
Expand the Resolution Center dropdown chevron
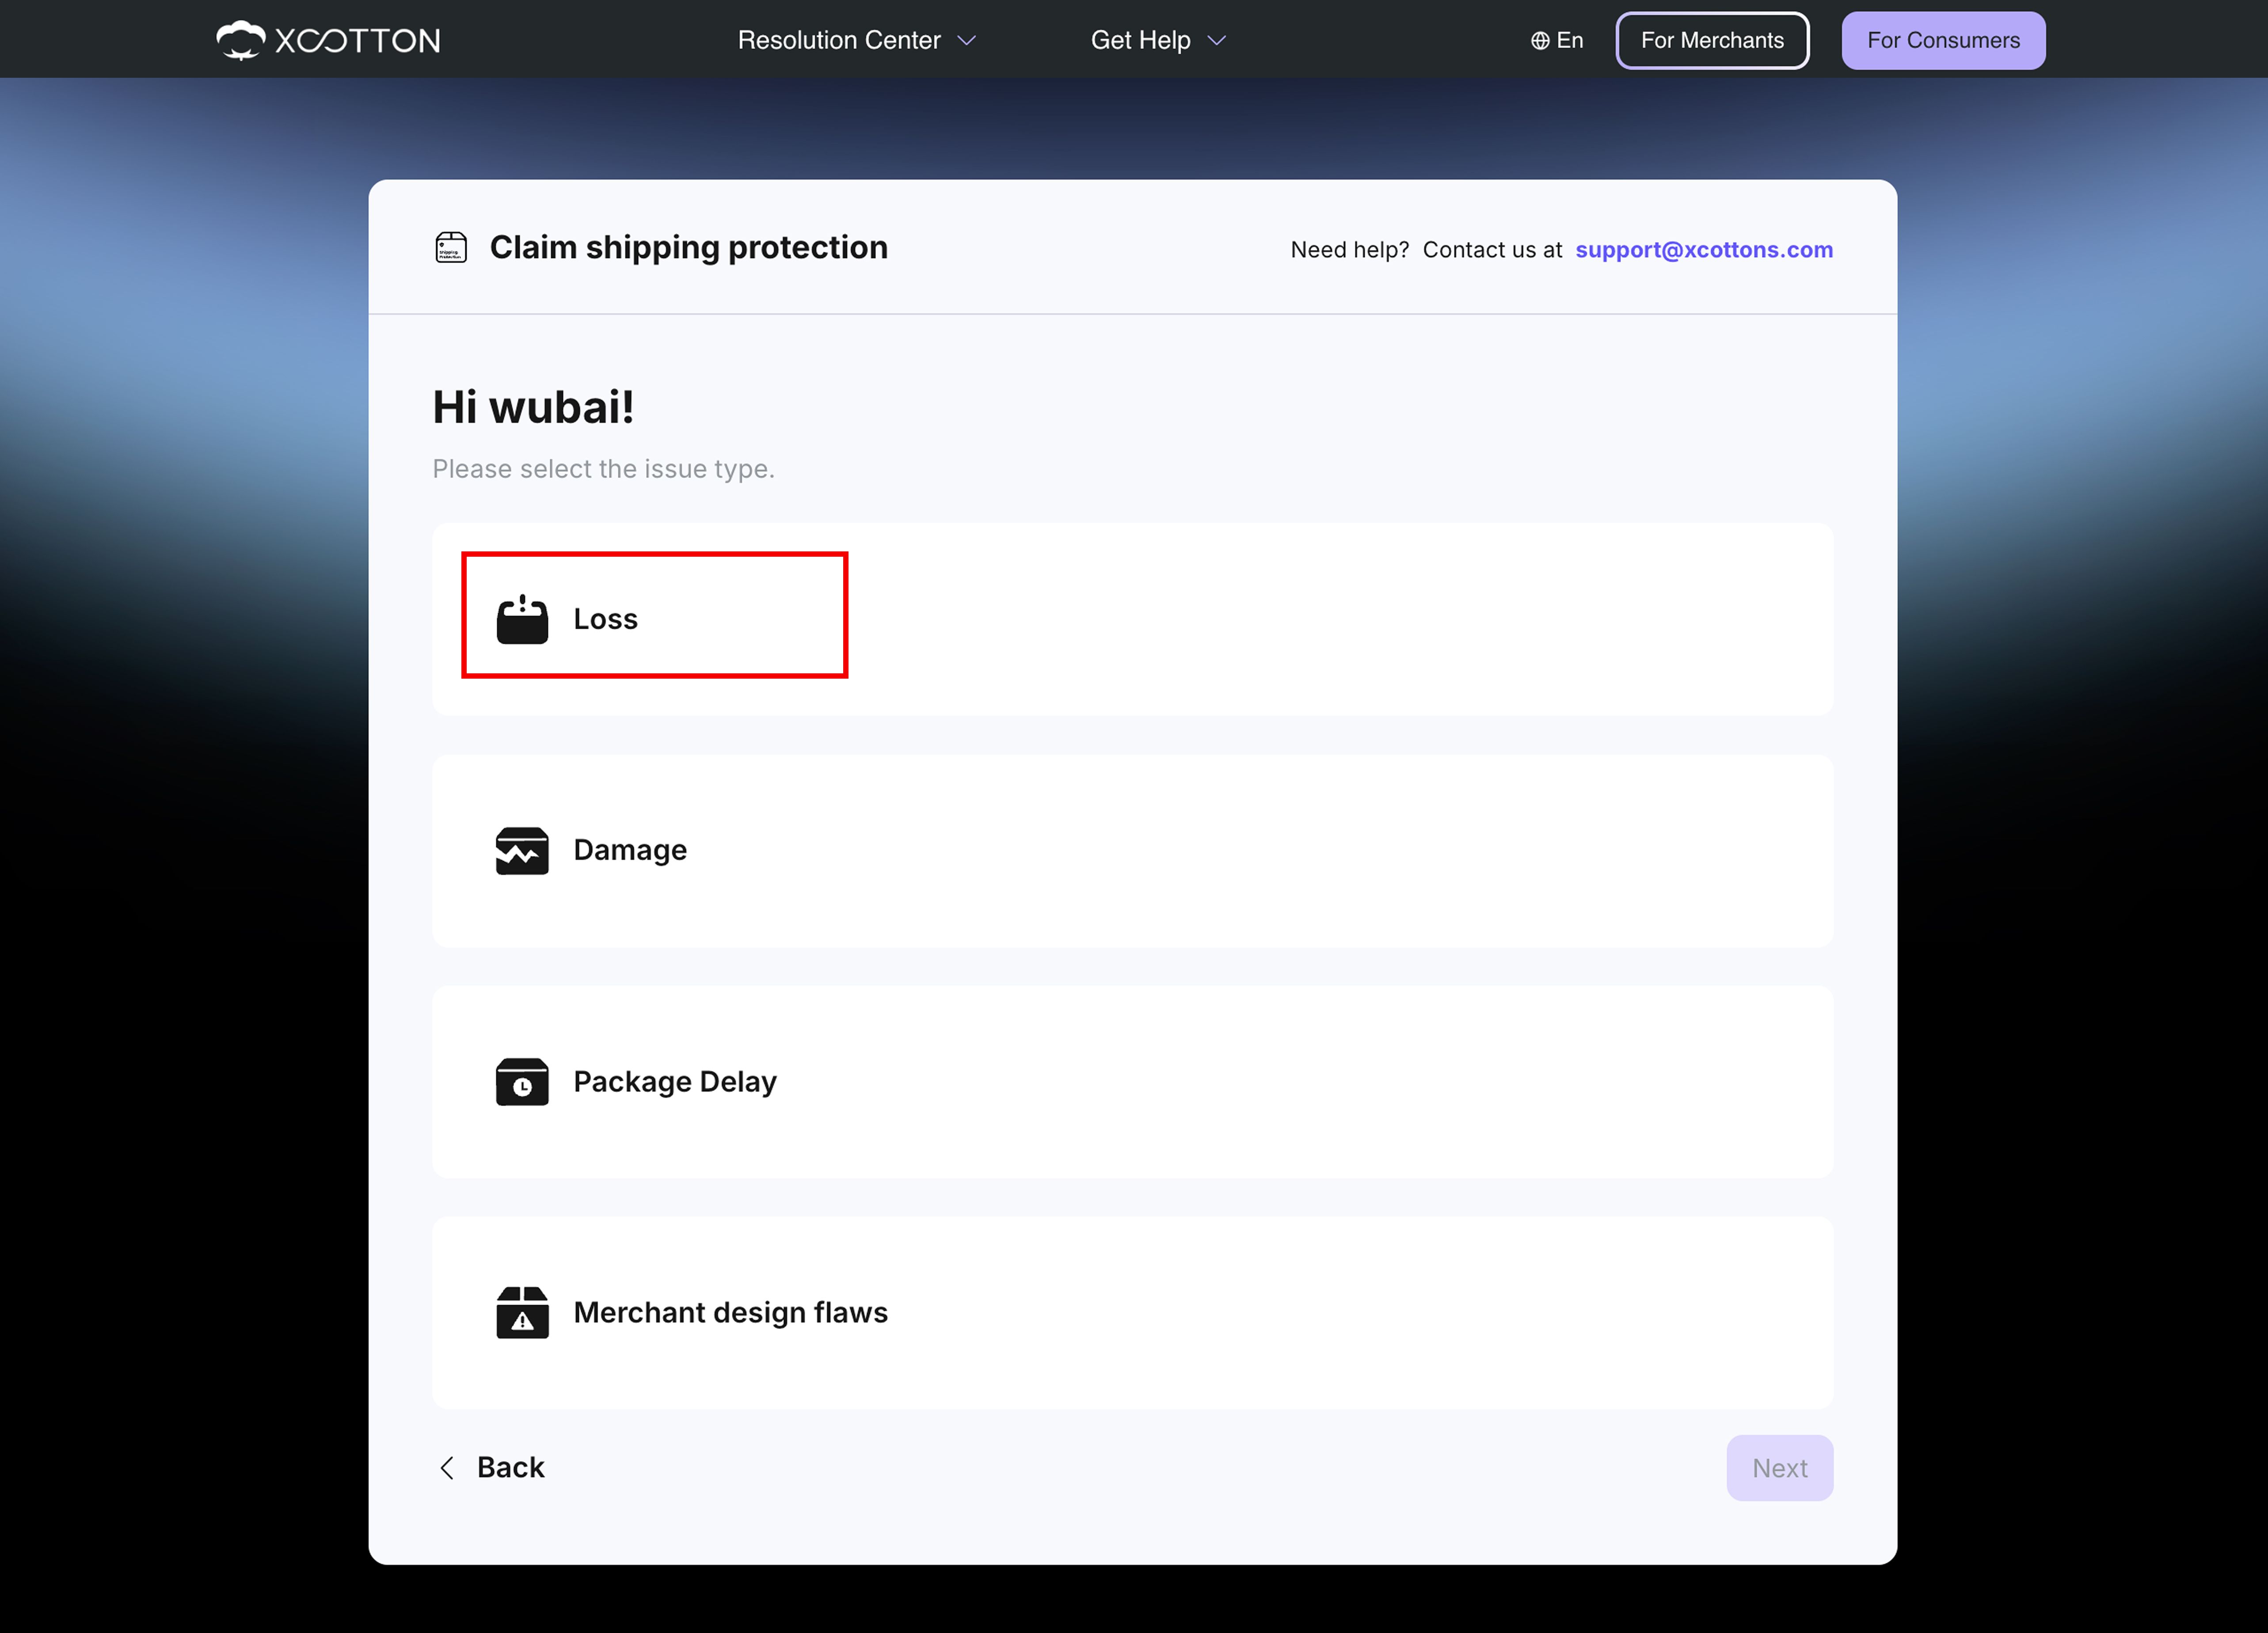point(966,41)
